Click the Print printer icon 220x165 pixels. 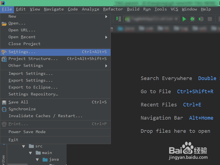click(x=4, y=124)
